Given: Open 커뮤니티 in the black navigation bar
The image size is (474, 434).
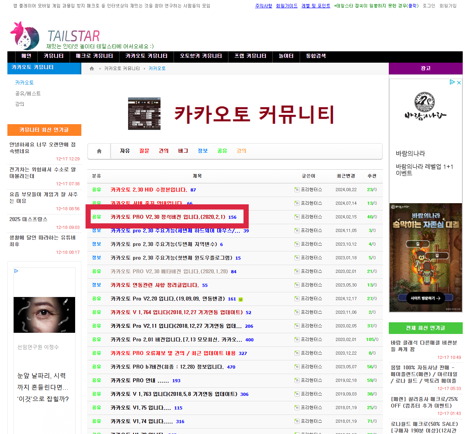Looking at the screenshot, I should pyautogui.click(x=54, y=56).
